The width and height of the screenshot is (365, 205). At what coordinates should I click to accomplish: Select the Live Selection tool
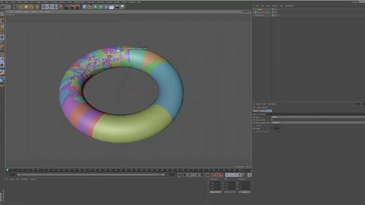pos(15,7)
